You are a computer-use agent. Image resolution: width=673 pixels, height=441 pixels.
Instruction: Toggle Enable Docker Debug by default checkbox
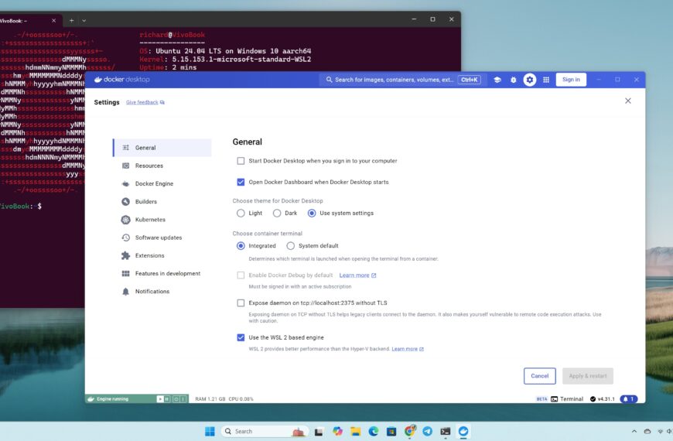241,275
